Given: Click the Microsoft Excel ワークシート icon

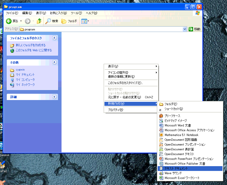Looking at the screenshot, I should (x=161, y=178).
